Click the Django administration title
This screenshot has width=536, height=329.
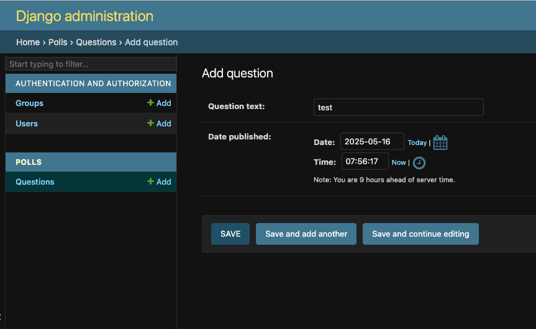[84, 16]
